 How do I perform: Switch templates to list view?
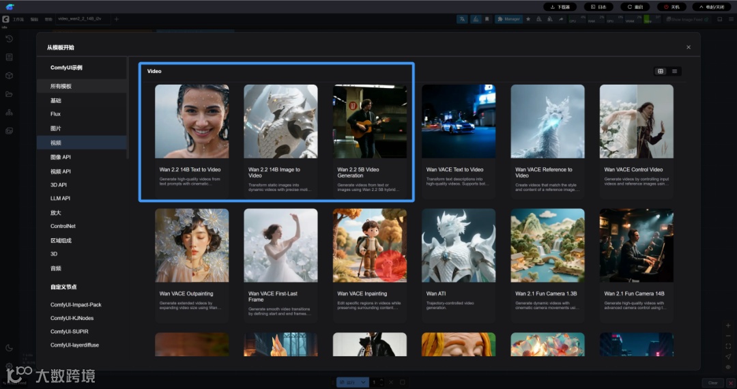click(x=674, y=72)
